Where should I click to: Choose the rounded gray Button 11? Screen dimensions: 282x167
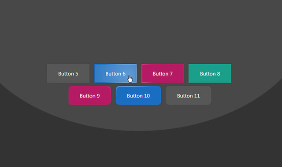point(188,95)
